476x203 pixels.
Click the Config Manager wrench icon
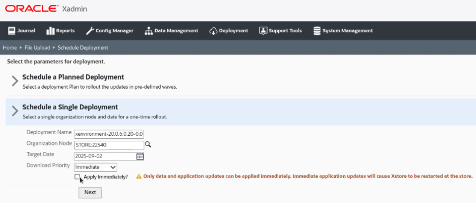90,31
